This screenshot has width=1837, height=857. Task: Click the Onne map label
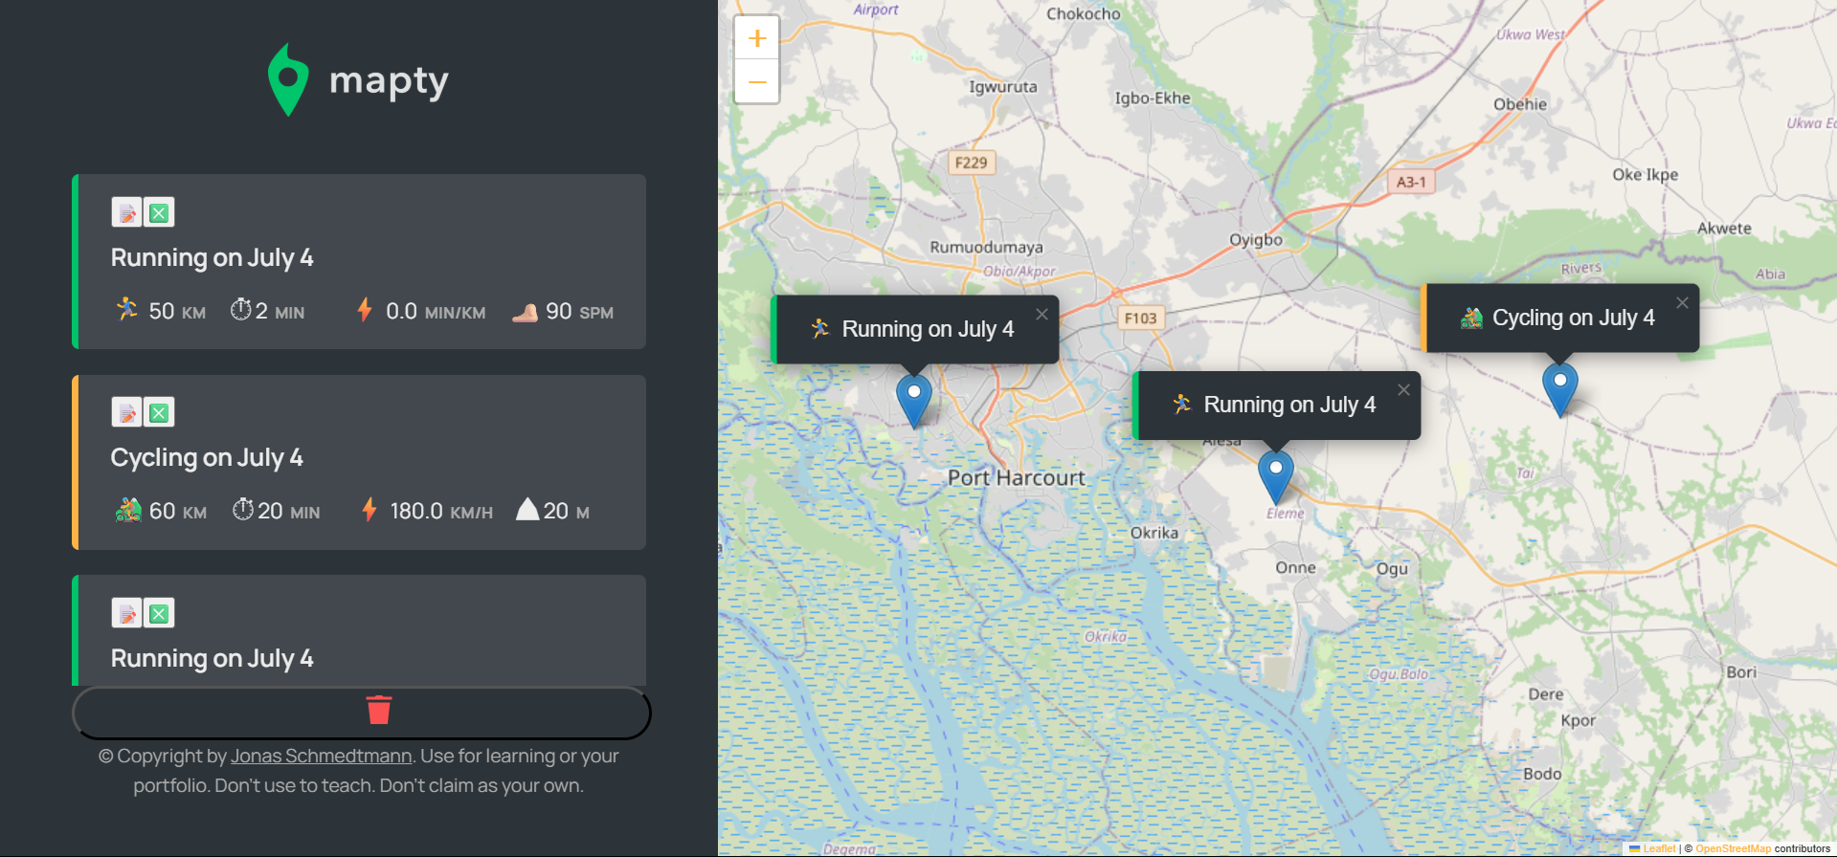point(1295,568)
